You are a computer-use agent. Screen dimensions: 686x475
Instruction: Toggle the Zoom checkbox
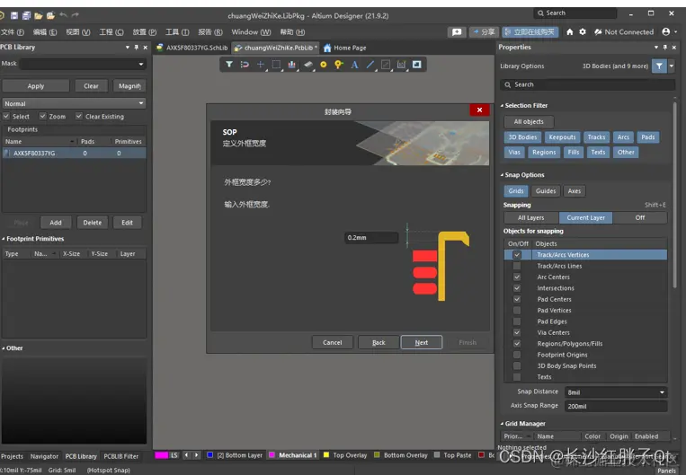(43, 116)
